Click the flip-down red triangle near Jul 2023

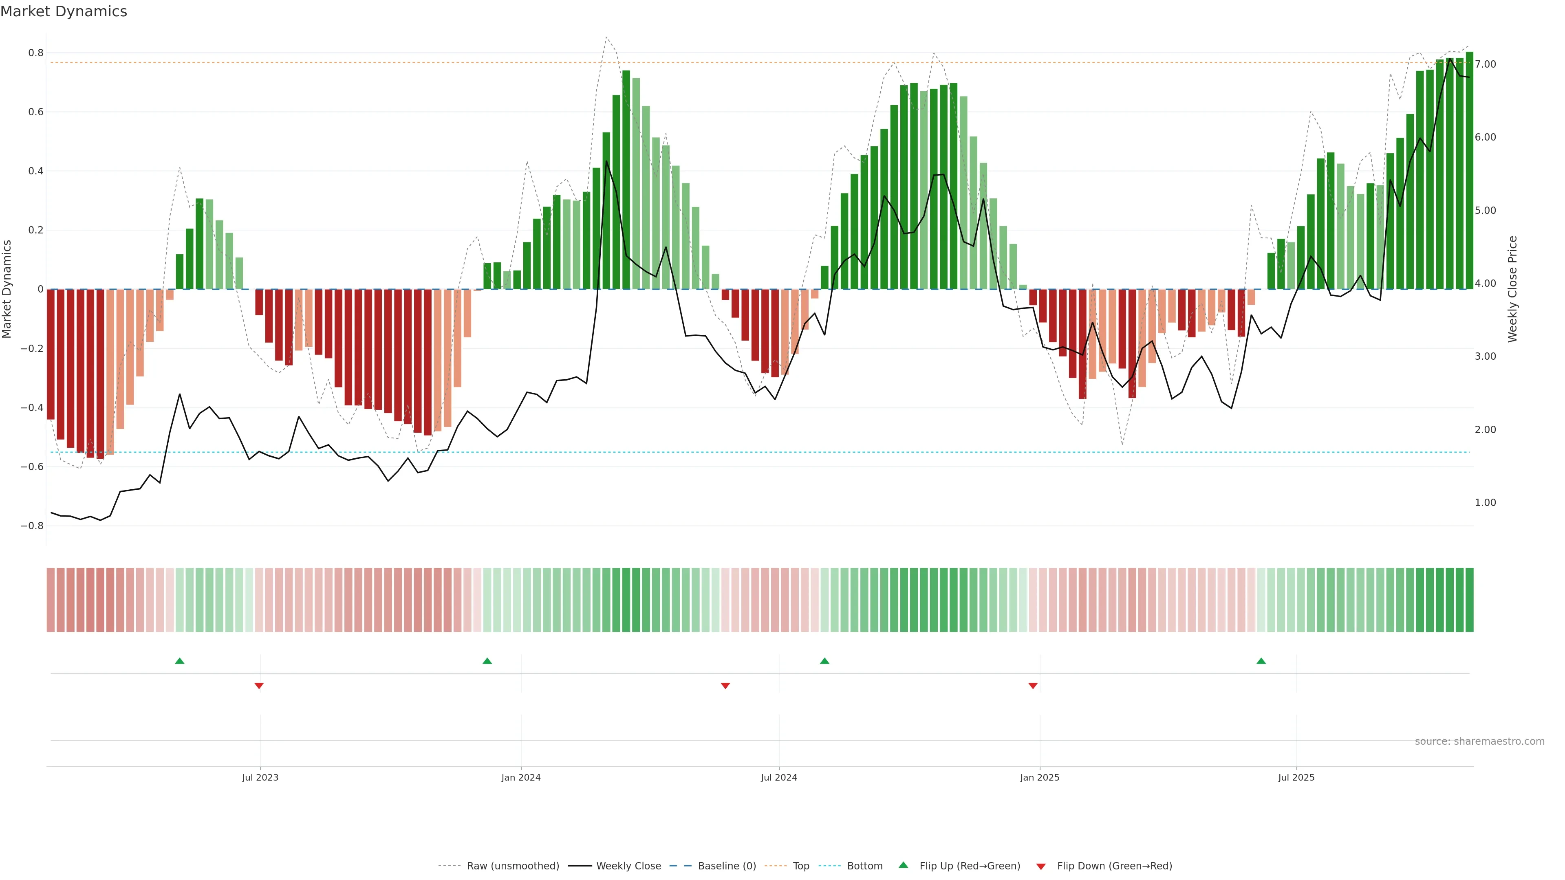pyautogui.click(x=259, y=686)
